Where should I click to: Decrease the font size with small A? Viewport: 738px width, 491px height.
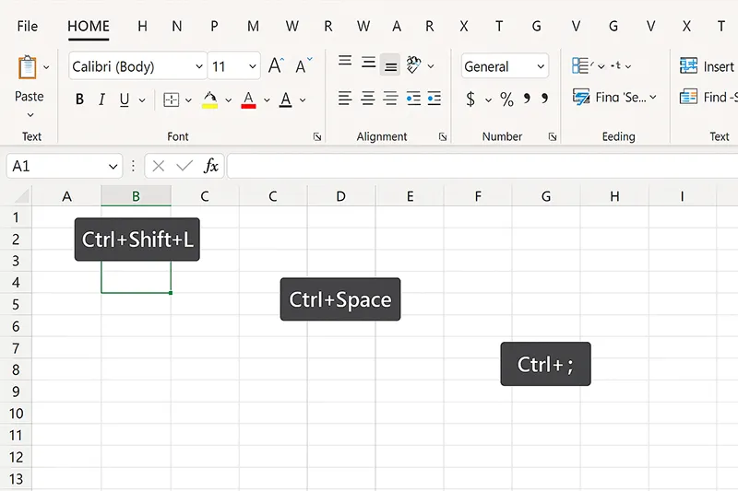click(304, 65)
